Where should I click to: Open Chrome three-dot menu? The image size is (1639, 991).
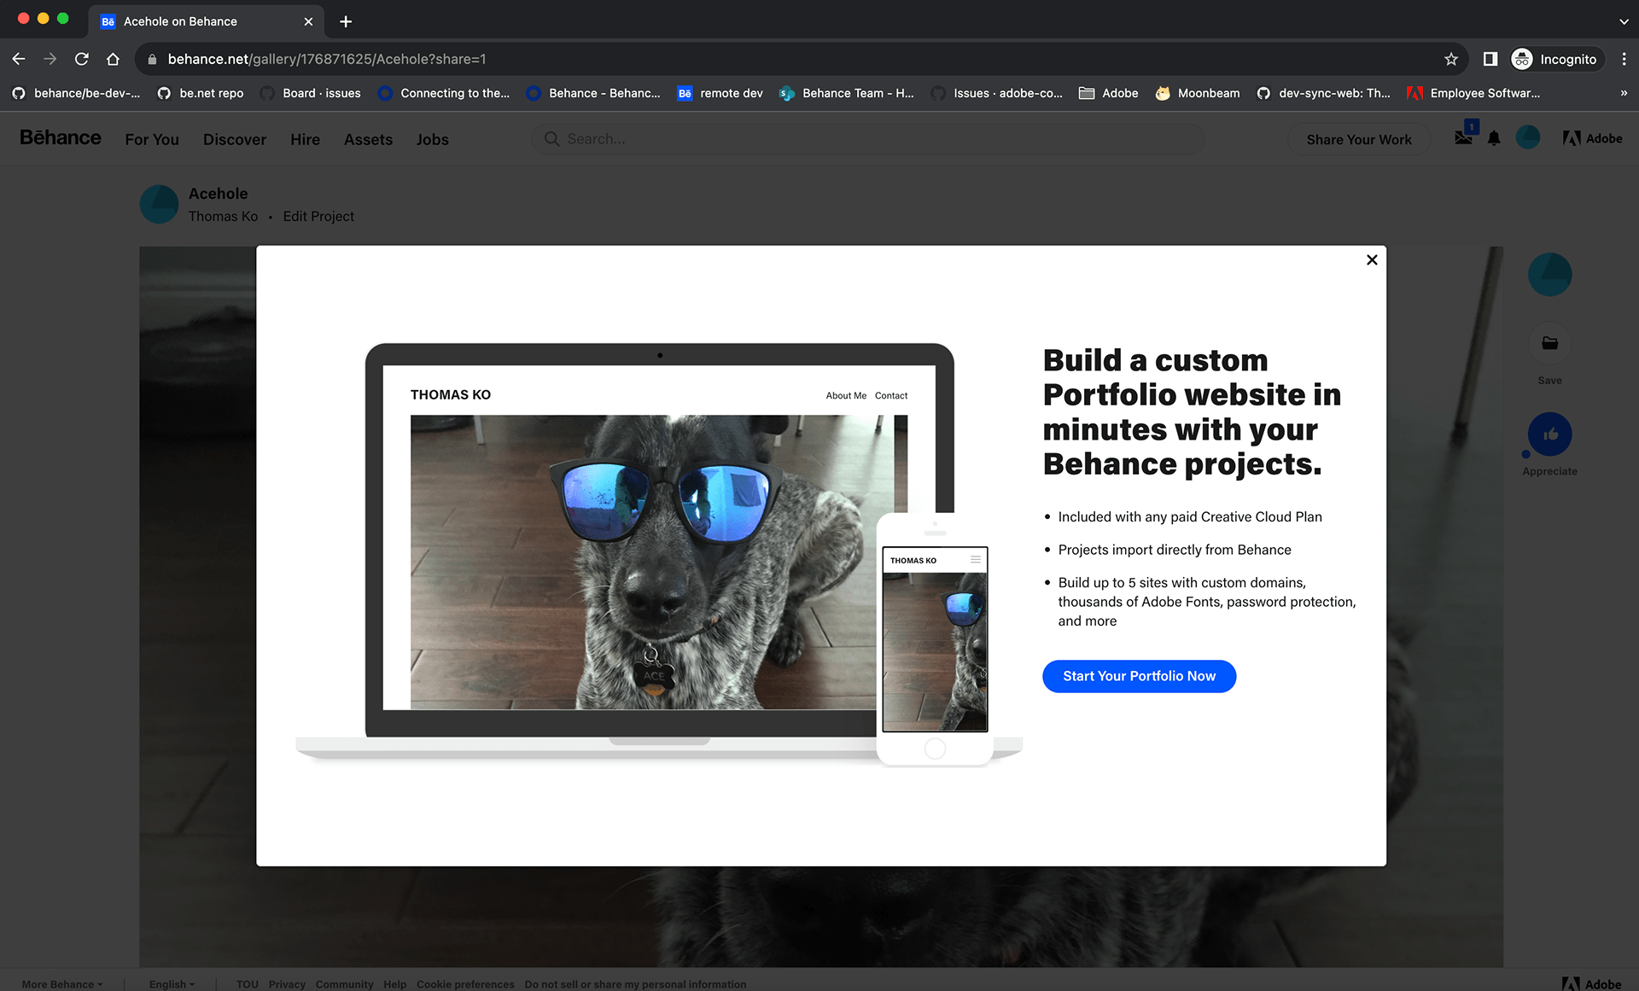pos(1624,59)
